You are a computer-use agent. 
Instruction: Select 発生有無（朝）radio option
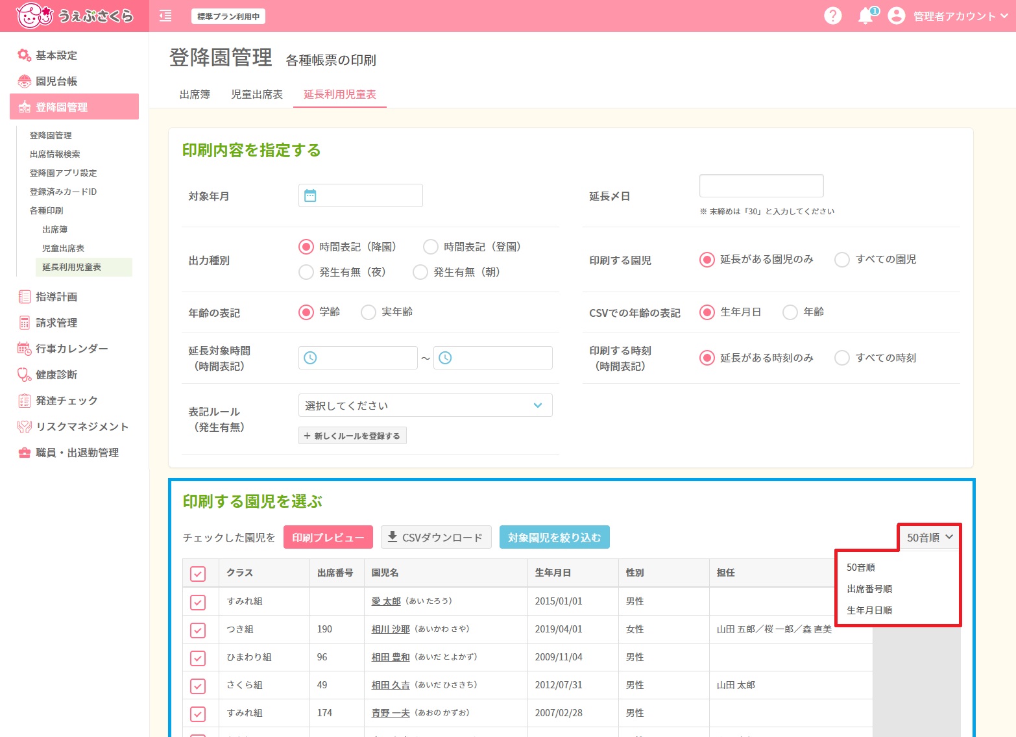(420, 272)
